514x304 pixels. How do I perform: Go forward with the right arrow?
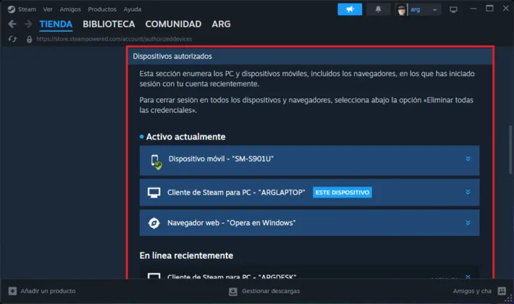coord(28,24)
